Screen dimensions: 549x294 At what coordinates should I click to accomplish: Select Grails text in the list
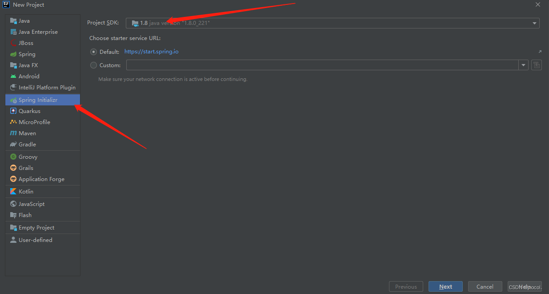pyautogui.click(x=26, y=168)
